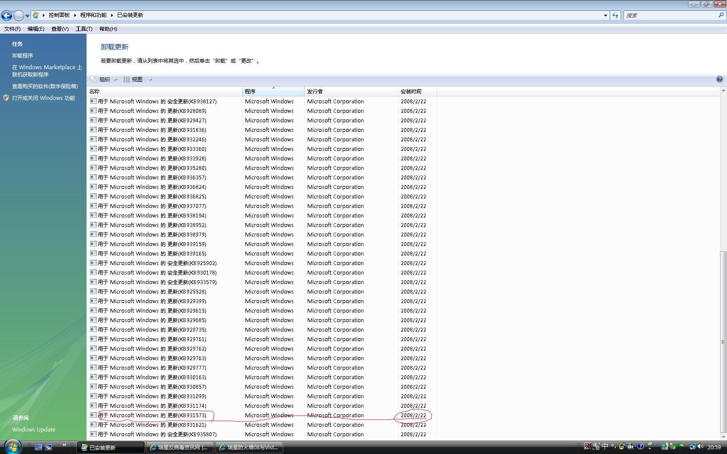
Task: Click the icon of 更新(KB939159) row
Action: pyautogui.click(x=93, y=244)
